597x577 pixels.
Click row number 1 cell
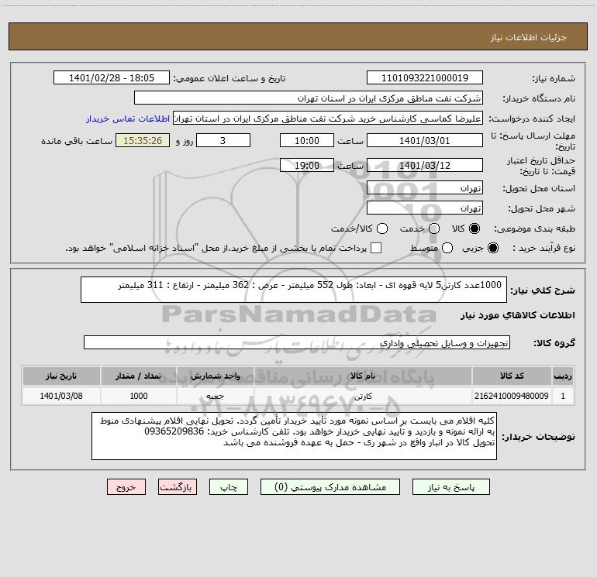(x=563, y=396)
